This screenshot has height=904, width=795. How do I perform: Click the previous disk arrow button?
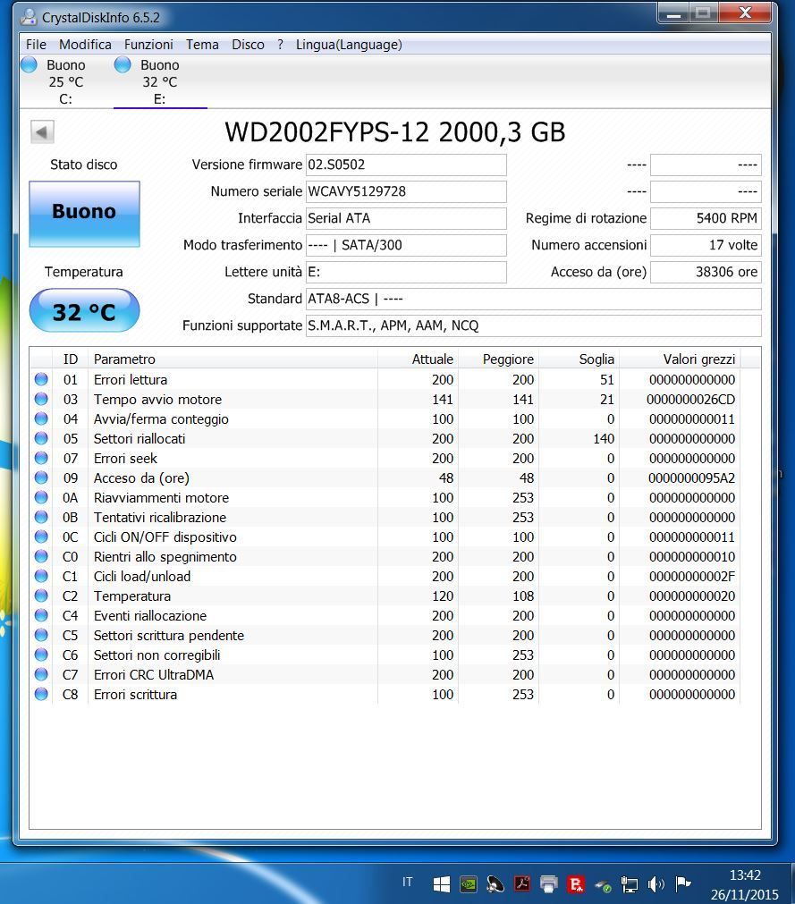click(x=42, y=132)
